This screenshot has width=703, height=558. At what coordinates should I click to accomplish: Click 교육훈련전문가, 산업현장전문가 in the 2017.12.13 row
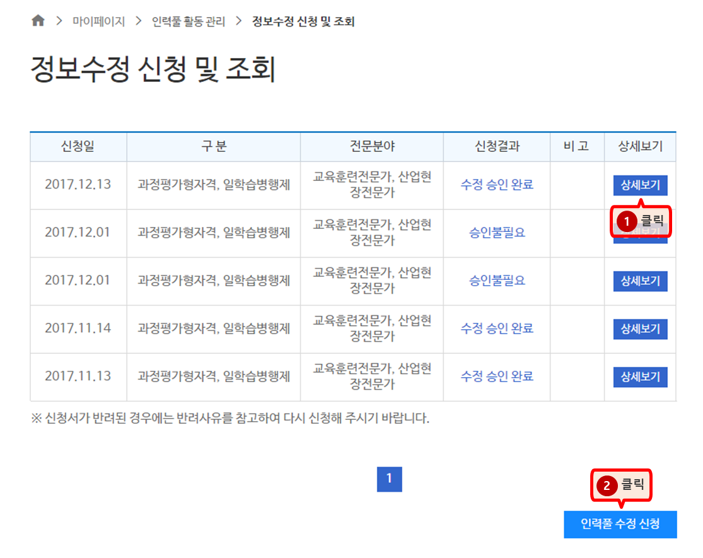click(x=372, y=185)
